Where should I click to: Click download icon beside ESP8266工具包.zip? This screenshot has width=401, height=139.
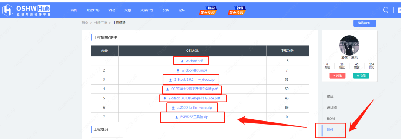[176, 117]
